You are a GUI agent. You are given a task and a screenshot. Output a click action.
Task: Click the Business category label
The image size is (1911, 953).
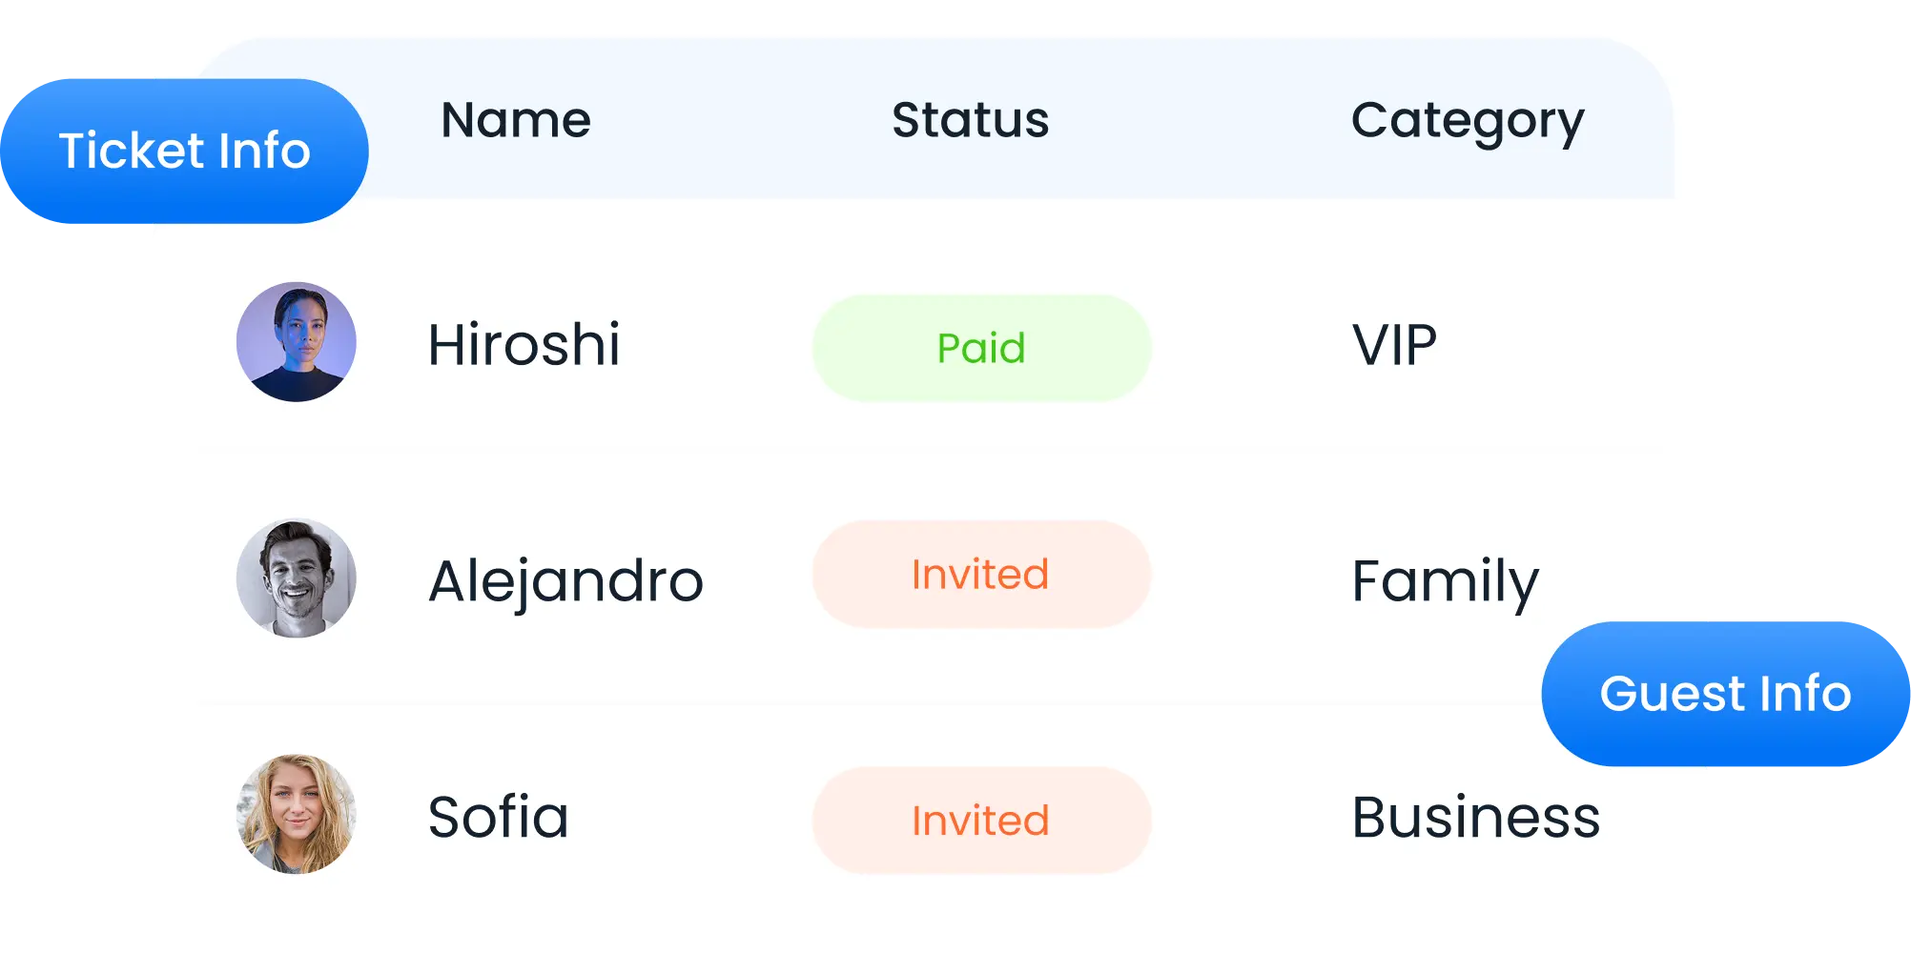click(1475, 818)
